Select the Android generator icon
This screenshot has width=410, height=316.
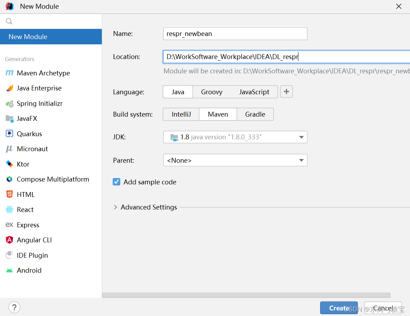click(9, 270)
